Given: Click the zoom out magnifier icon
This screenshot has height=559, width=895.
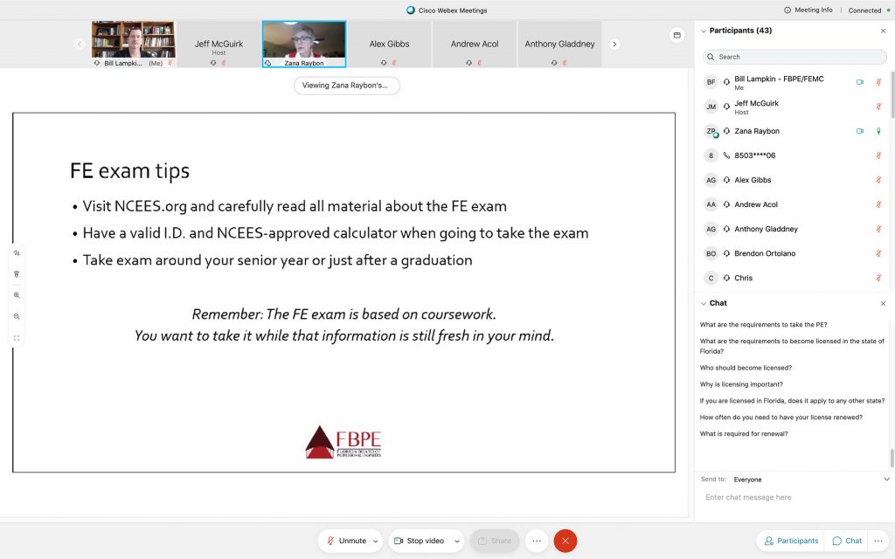Looking at the screenshot, I should click(x=17, y=316).
